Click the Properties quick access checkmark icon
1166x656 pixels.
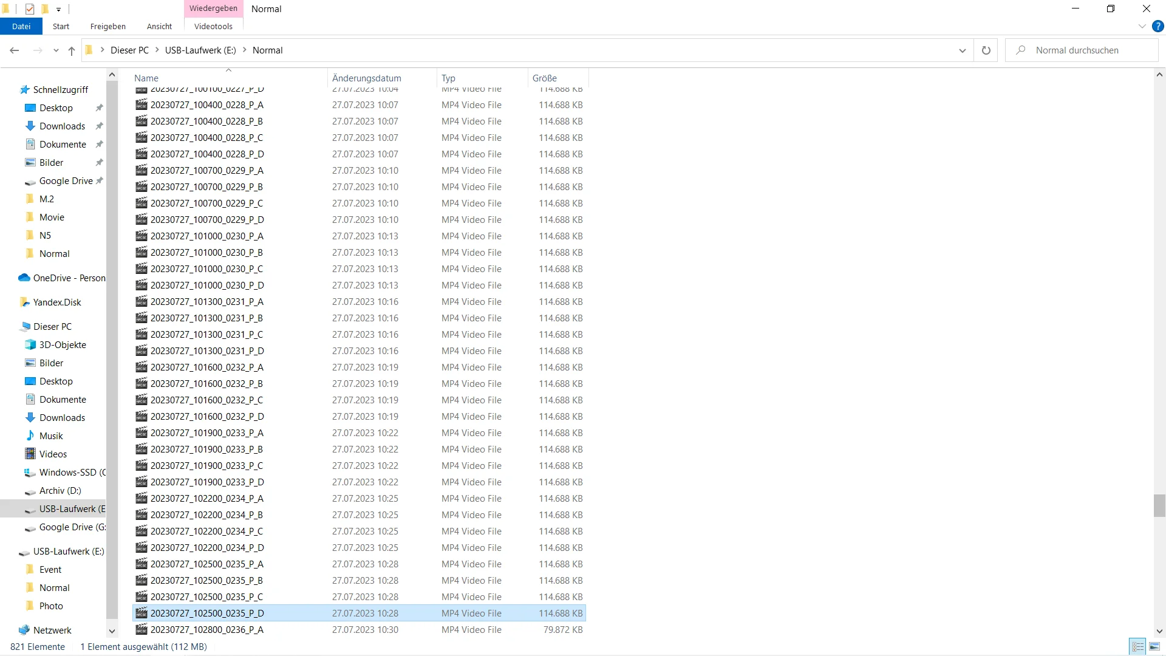[x=29, y=9]
